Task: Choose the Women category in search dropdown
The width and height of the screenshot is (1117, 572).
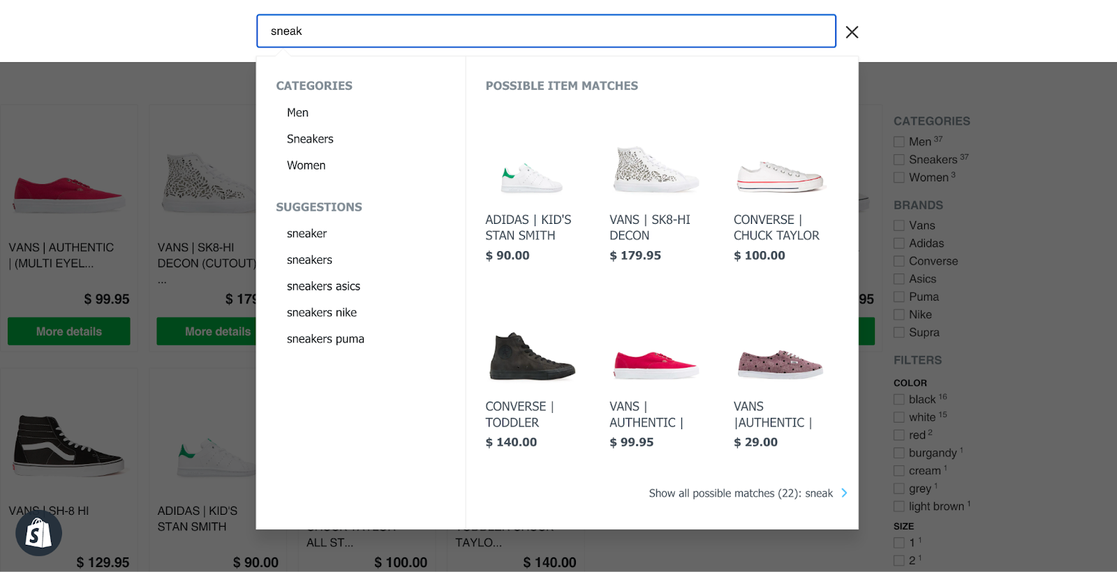Action: (306, 165)
